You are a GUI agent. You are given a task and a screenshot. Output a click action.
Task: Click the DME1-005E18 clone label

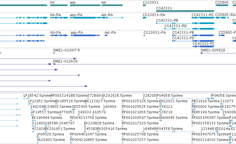(213, 50)
